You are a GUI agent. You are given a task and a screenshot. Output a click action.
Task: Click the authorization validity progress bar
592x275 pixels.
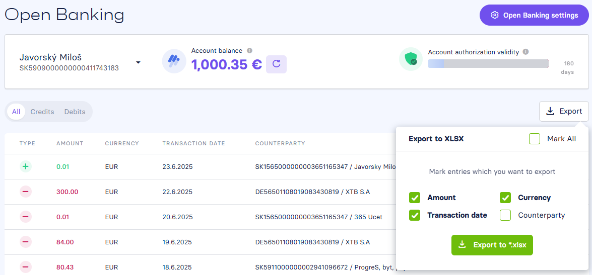(x=488, y=64)
